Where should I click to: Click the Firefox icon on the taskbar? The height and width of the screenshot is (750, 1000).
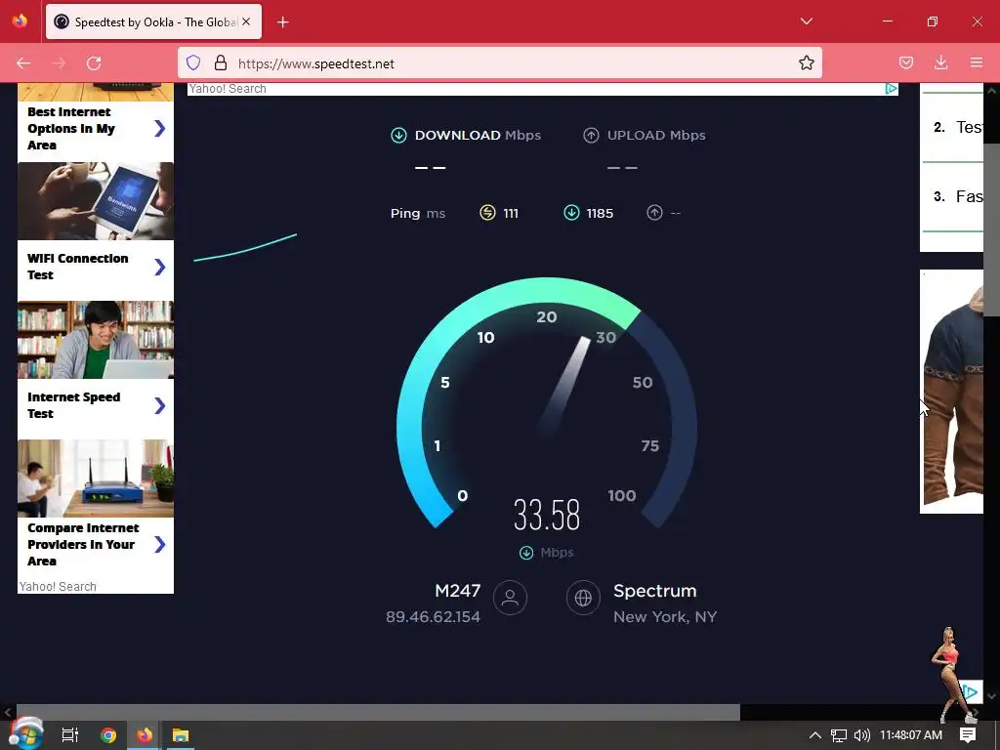pyautogui.click(x=145, y=735)
